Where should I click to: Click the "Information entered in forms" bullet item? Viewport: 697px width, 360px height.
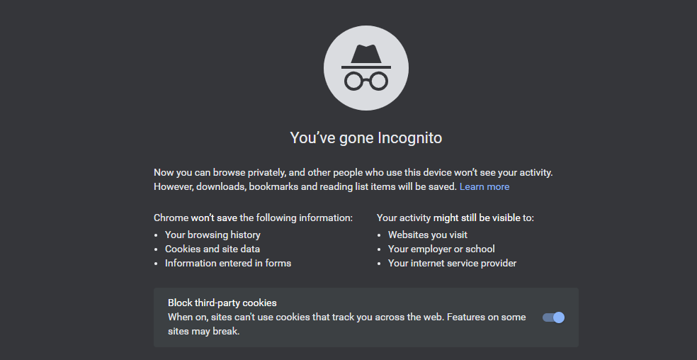click(x=228, y=263)
